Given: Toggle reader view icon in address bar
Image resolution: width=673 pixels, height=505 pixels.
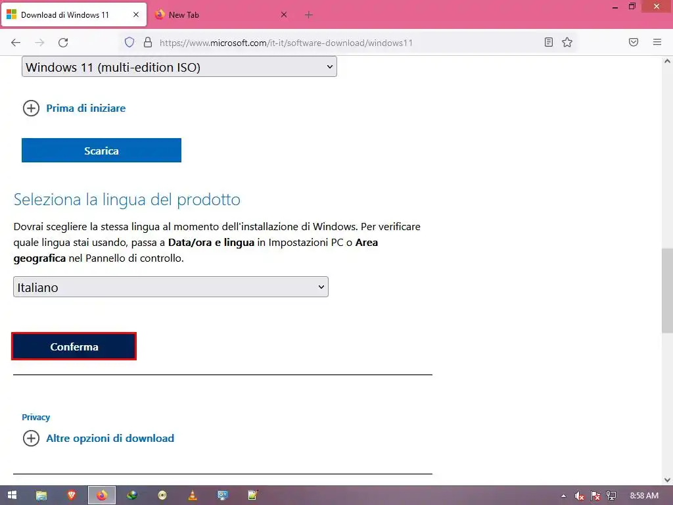Looking at the screenshot, I should click(x=549, y=42).
